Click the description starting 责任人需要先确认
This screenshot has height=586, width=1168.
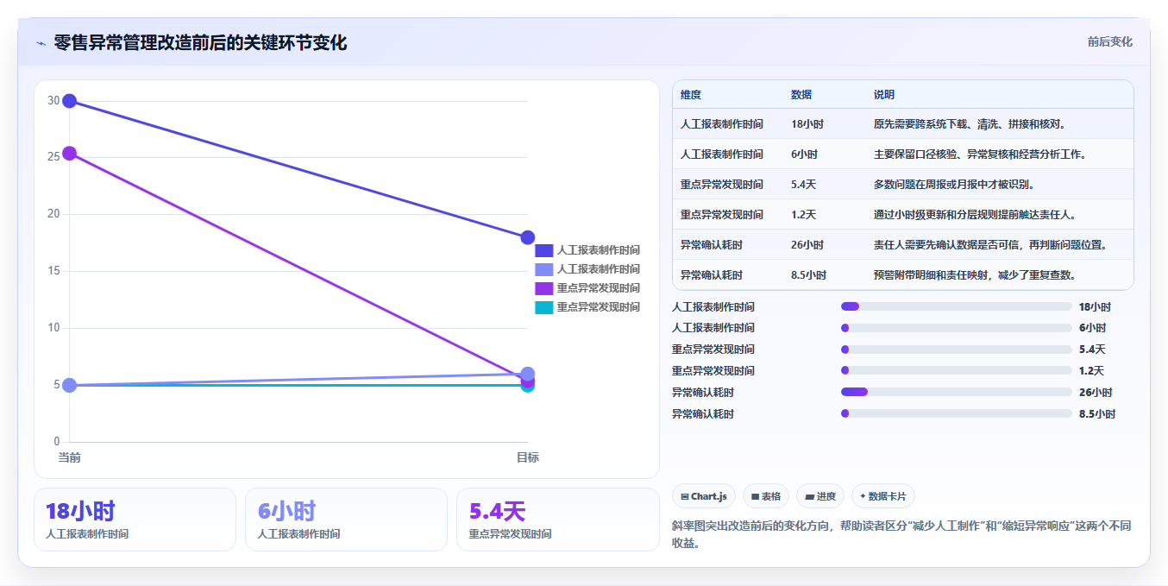click(x=990, y=245)
